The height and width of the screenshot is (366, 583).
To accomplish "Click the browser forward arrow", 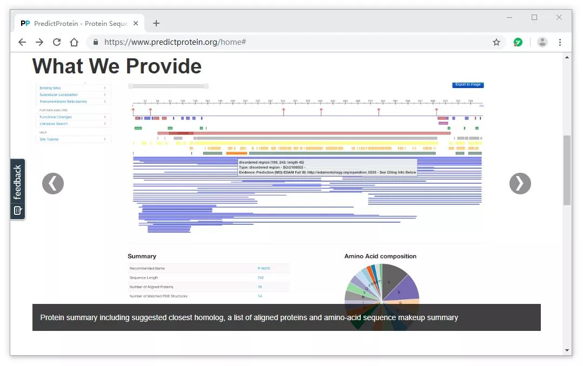I will click(x=39, y=42).
